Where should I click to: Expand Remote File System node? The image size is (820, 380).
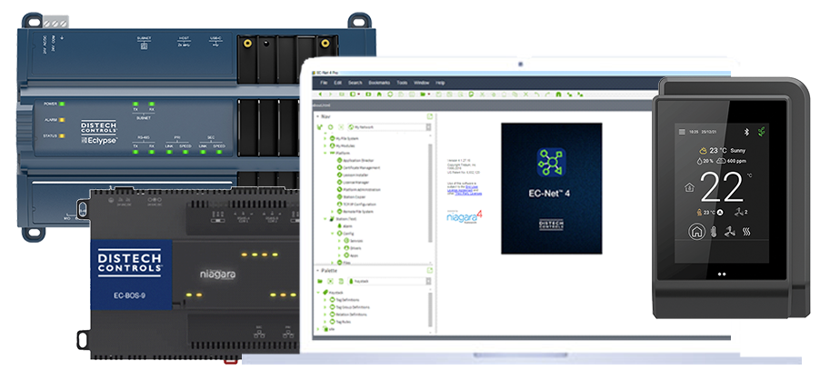[332, 212]
